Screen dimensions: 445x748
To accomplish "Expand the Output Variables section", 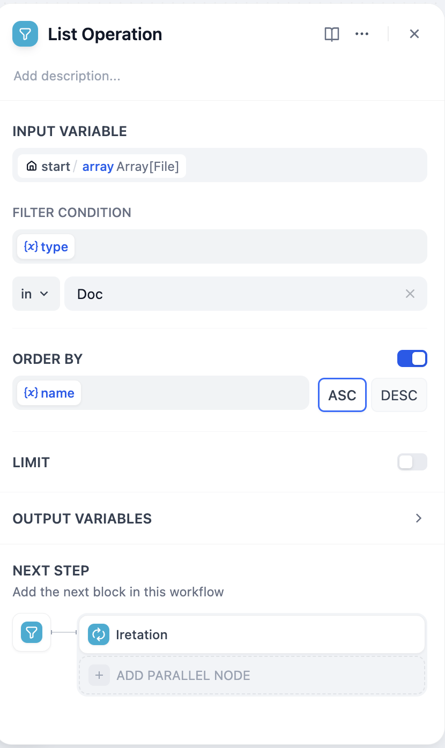I will point(419,518).
